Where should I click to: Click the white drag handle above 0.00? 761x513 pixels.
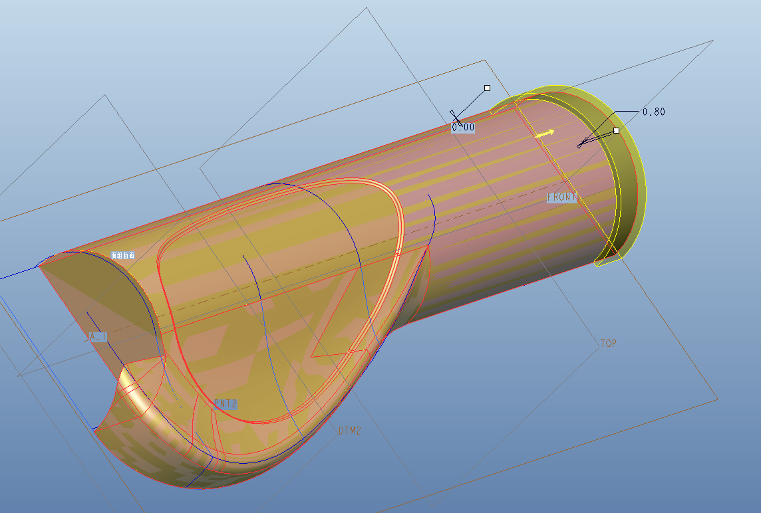488,88
